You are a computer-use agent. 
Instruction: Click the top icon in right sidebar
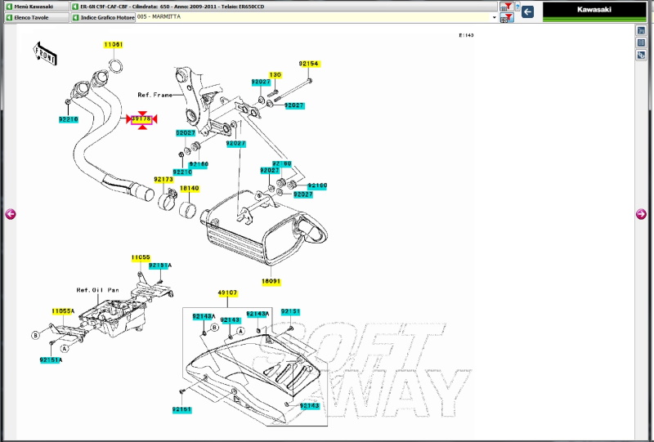(642, 30)
